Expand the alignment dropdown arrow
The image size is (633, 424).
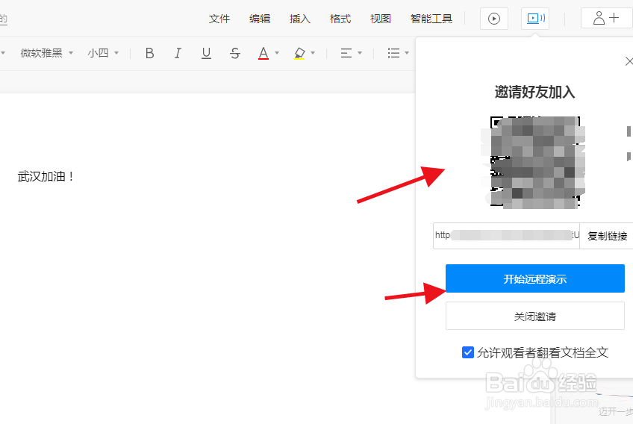coord(360,53)
